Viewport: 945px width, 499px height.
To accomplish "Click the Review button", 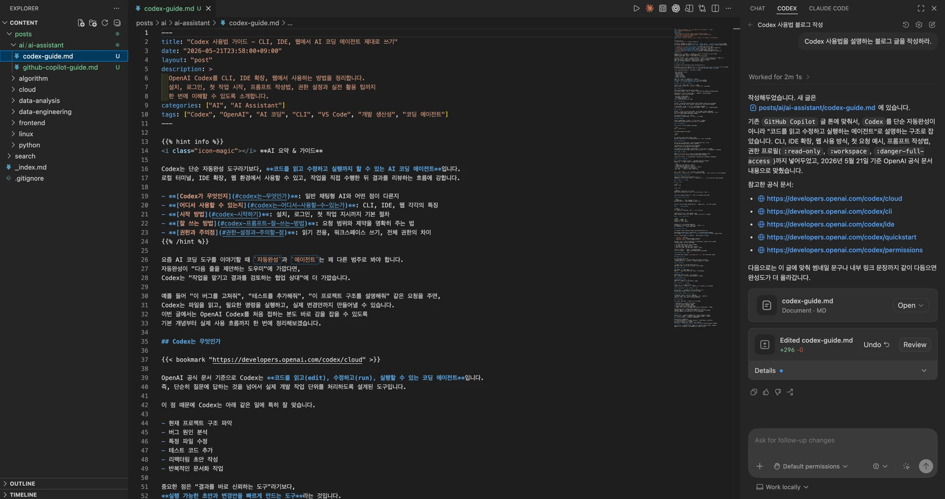I will [x=914, y=345].
